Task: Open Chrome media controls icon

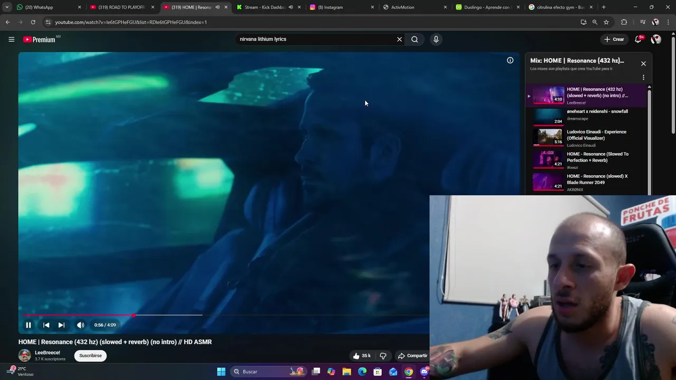Action: click(x=642, y=22)
